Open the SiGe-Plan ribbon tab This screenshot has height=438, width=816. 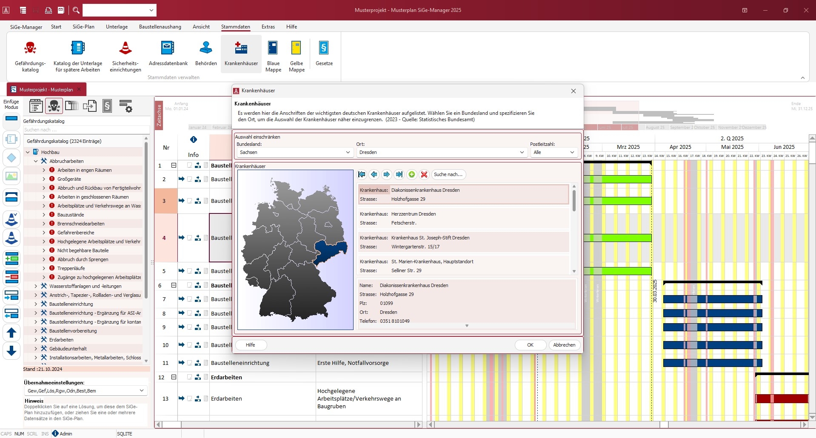click(x=83, y=27)
